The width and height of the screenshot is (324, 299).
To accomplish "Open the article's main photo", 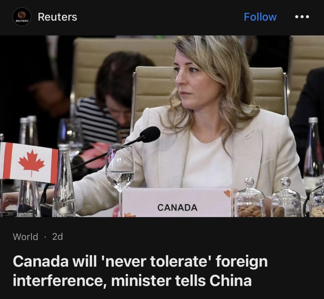I will click(x=162, y=126).
